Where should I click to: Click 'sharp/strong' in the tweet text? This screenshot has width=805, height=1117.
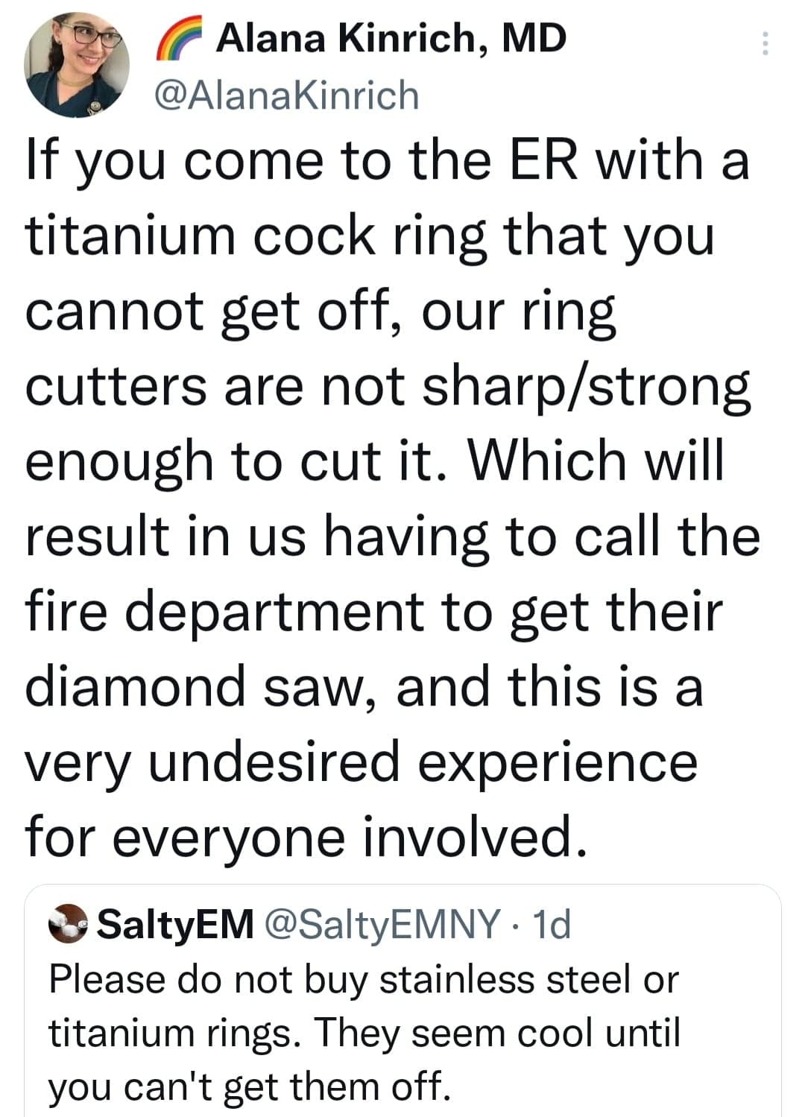click(586, 385)
